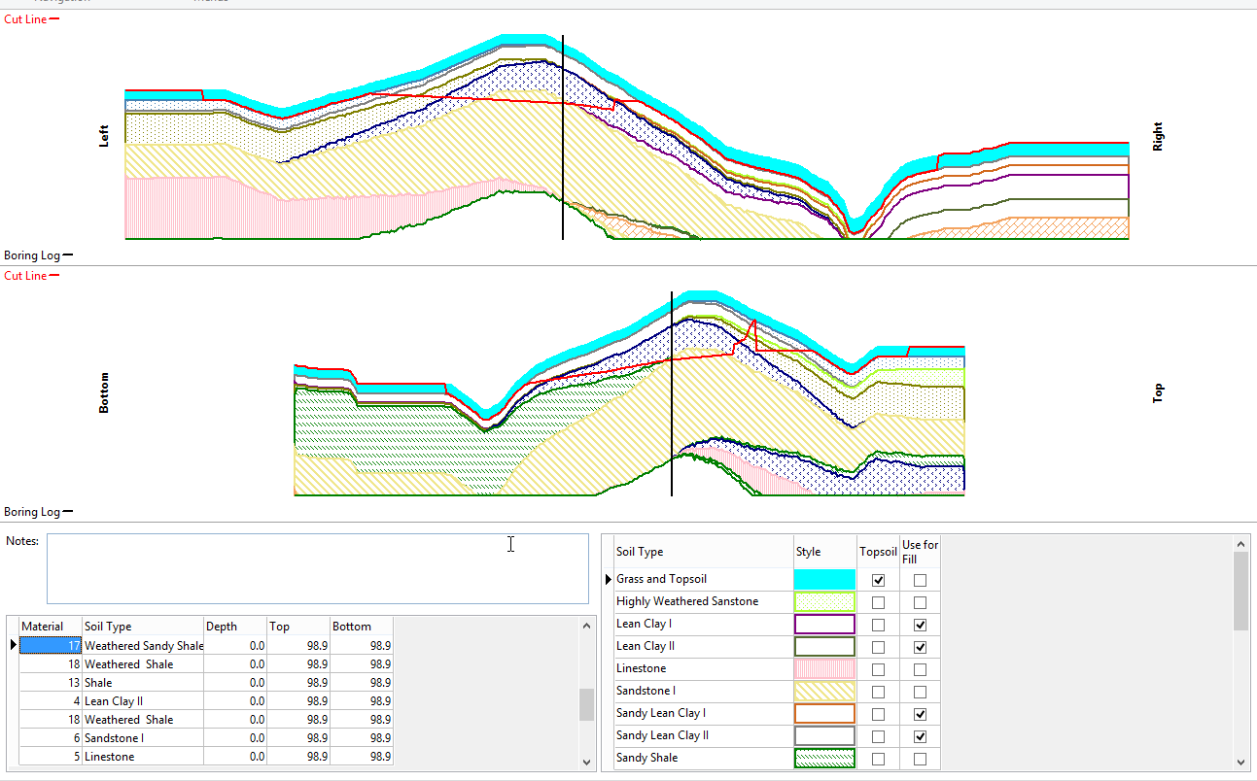
Task: Click the boring log line in the upper section
Action: (x=563, y=137)
